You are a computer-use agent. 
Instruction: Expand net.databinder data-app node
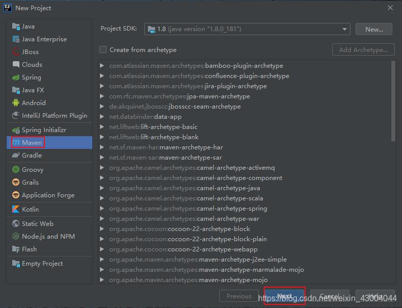(x=102, y=117)
